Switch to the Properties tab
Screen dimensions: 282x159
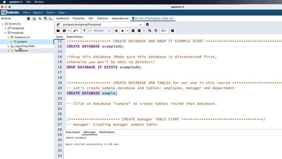click(78, 19)
